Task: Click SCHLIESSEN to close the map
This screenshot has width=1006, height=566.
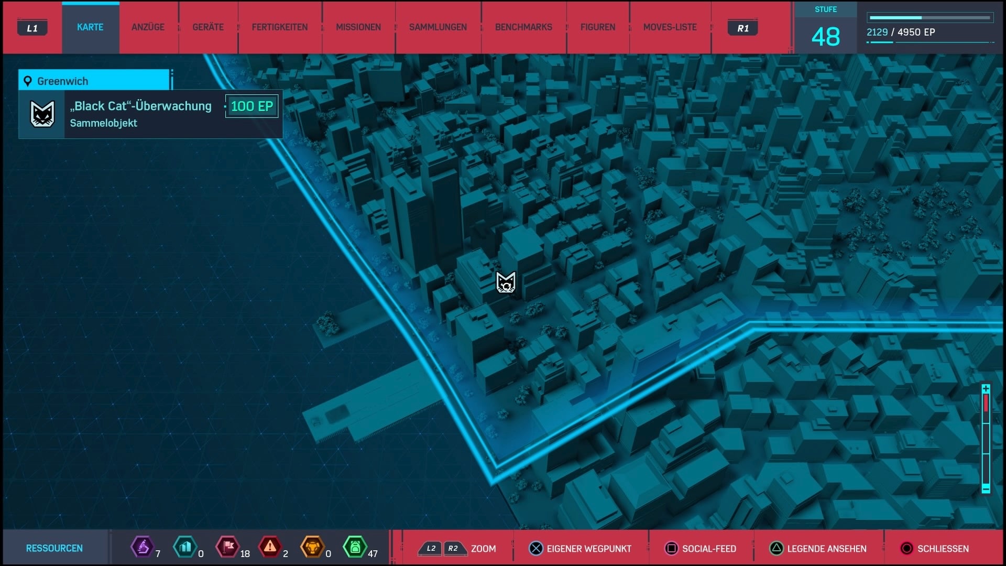Action: [943, 549]
